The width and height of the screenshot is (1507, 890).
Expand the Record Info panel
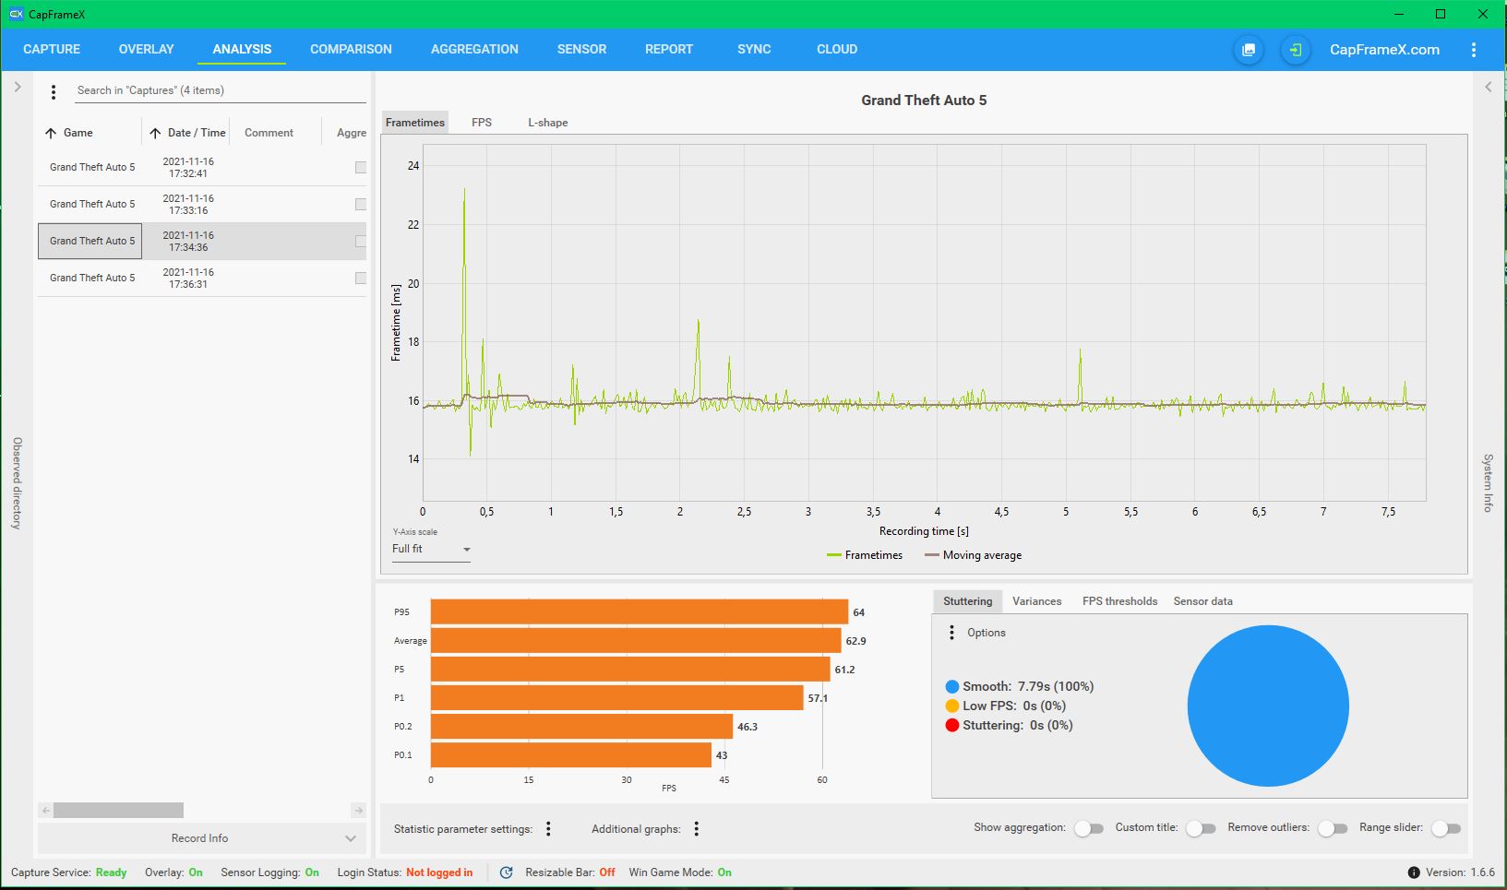coord(202,838)
